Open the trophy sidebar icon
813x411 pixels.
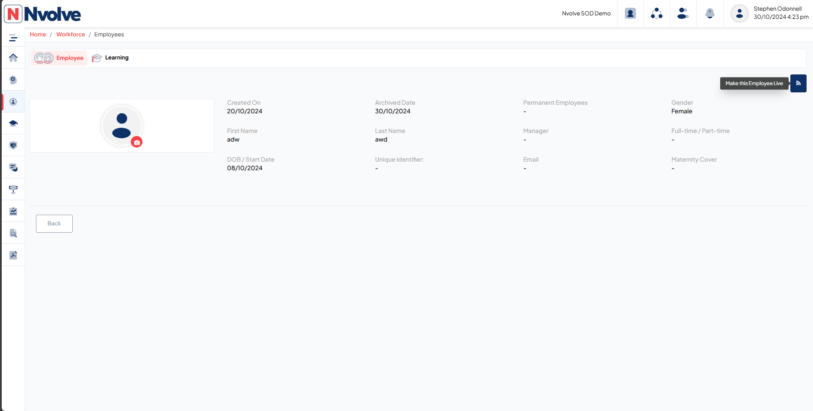13,189
